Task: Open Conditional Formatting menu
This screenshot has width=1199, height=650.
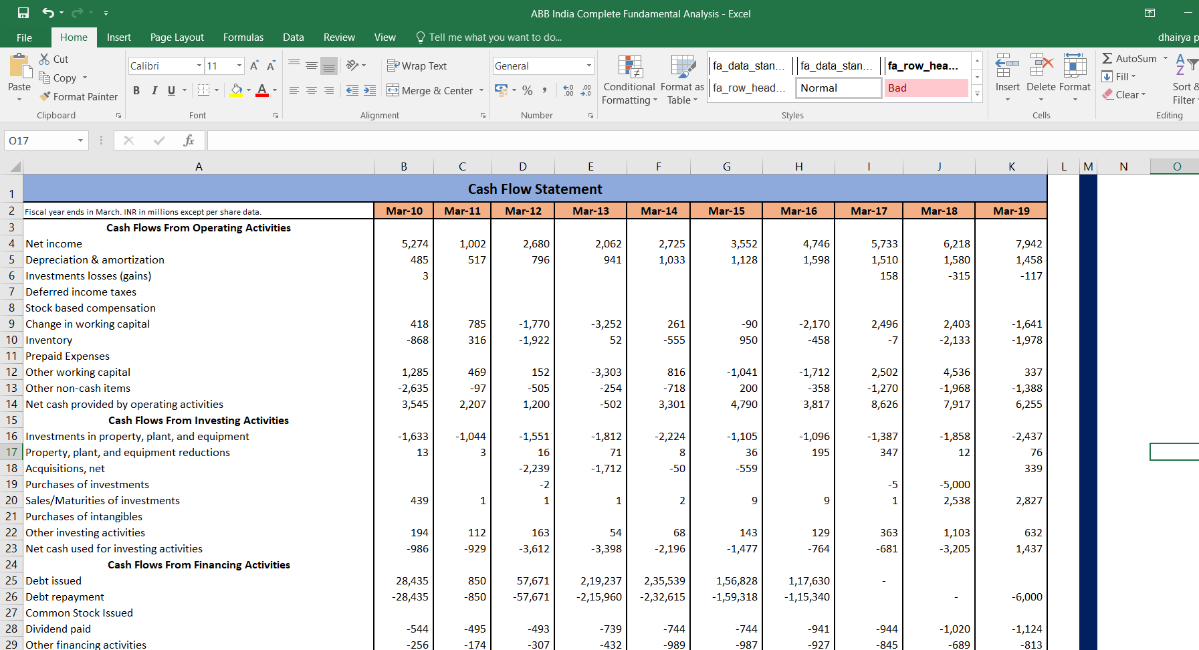Action: (629, 80)
